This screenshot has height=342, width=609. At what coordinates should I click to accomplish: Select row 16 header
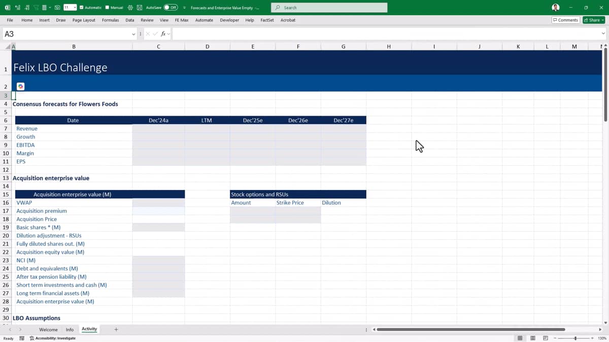[x=6, y=203]
